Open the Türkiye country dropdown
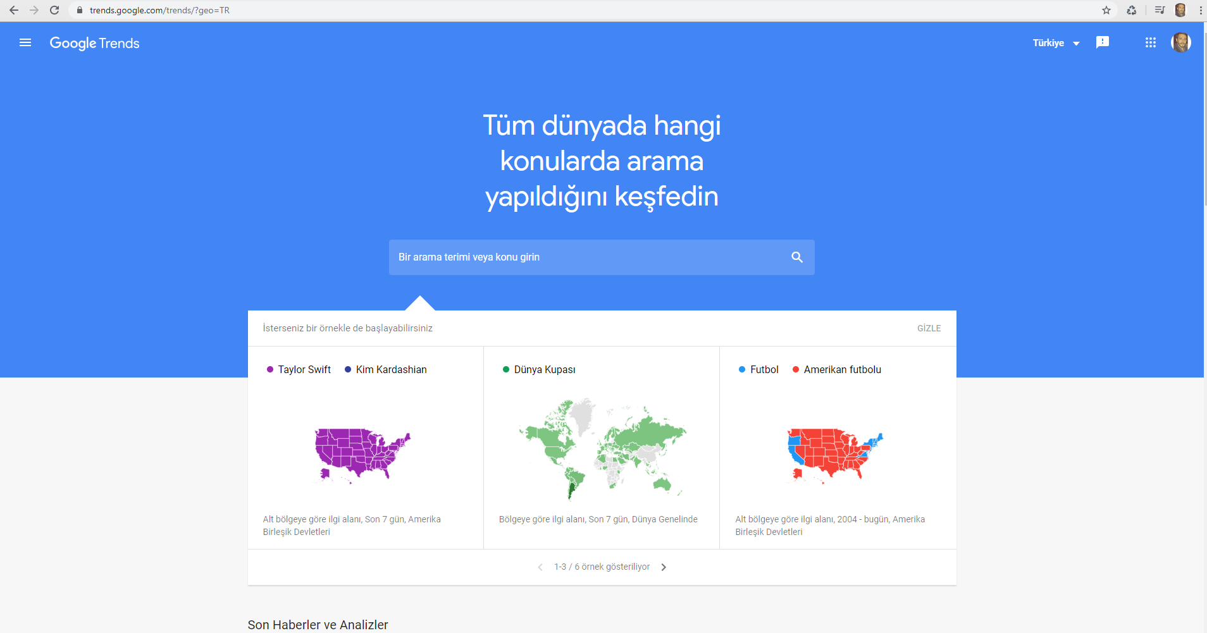Viewport: 1207px width, 633px height. pos(1056,43)
